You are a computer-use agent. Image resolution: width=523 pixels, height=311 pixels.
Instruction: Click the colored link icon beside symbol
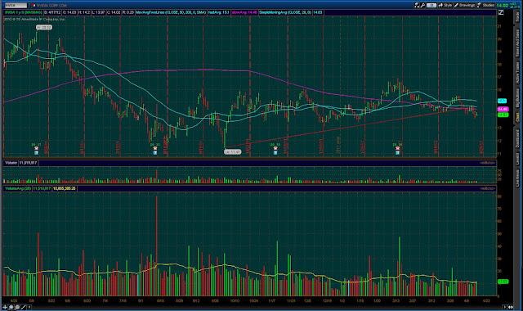click(34, 6)
